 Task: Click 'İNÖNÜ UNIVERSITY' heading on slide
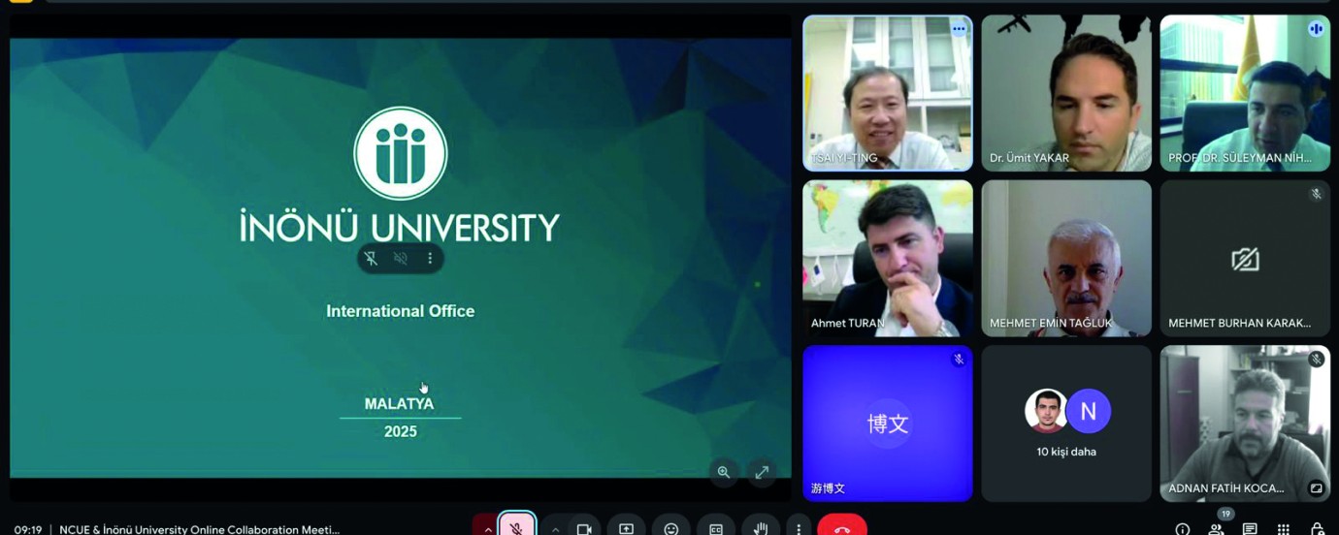(400, 227)
